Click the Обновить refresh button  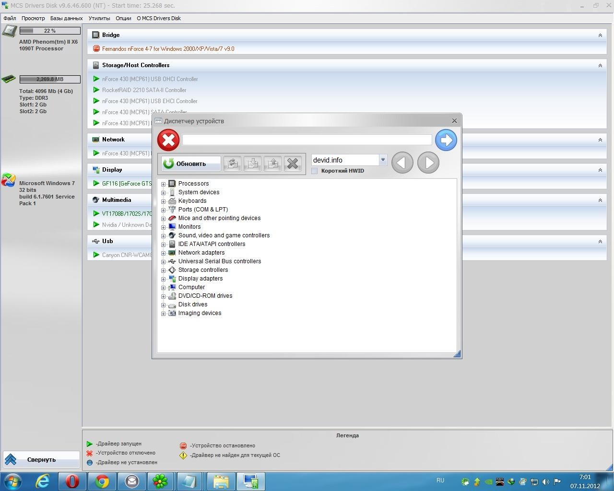coord(191,164)
